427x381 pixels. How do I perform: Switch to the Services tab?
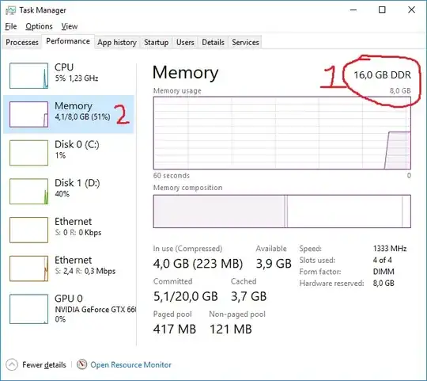[245, 42]
